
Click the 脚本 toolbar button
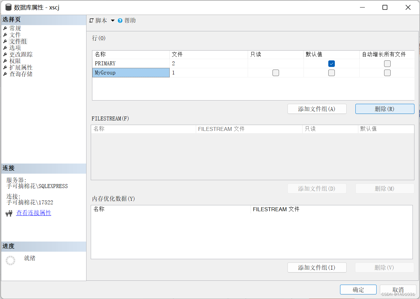click(101, 21)
